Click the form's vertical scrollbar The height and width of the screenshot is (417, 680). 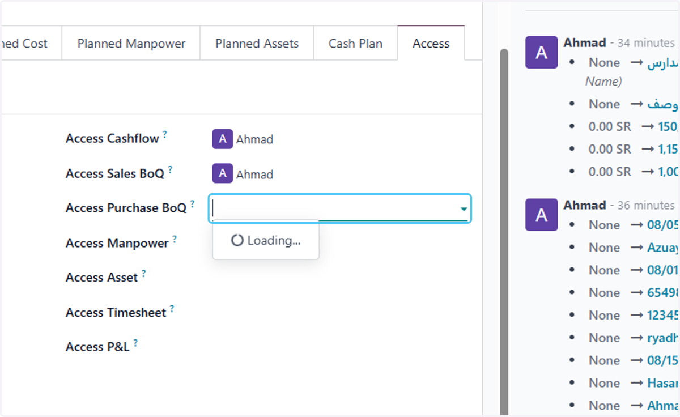[504, 232]
